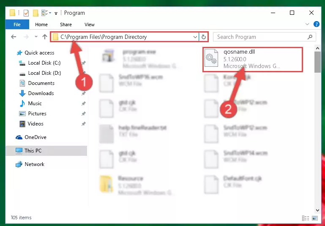Switch to the View ribbon tab
This screenshot has width=325, height=226.
point(89,25)
